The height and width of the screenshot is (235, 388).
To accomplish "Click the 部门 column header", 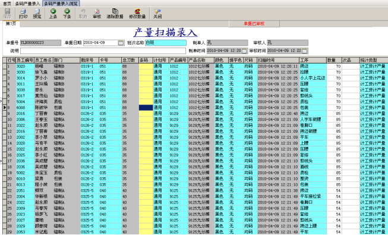I will pyautogui.click(x=67, y=60).
